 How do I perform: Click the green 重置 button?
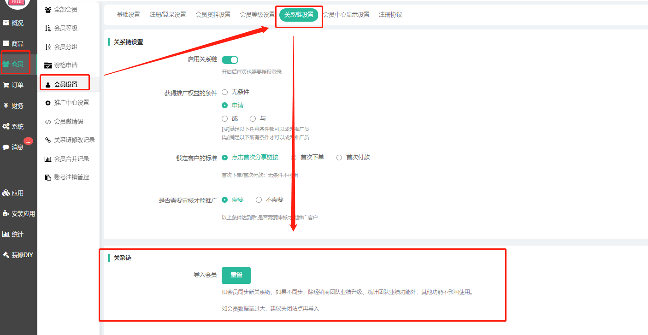[x=236, y=275]
